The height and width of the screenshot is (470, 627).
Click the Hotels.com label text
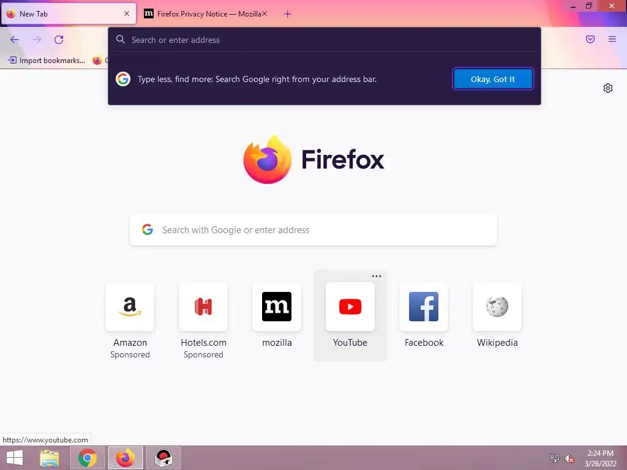coord(203,343)
